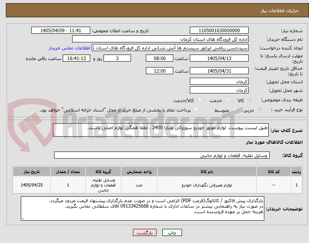The height and width of the screenshot is (243, 309).
Task: Click the response deadline date 1405/04/13
Action: (x=219, y=58)
